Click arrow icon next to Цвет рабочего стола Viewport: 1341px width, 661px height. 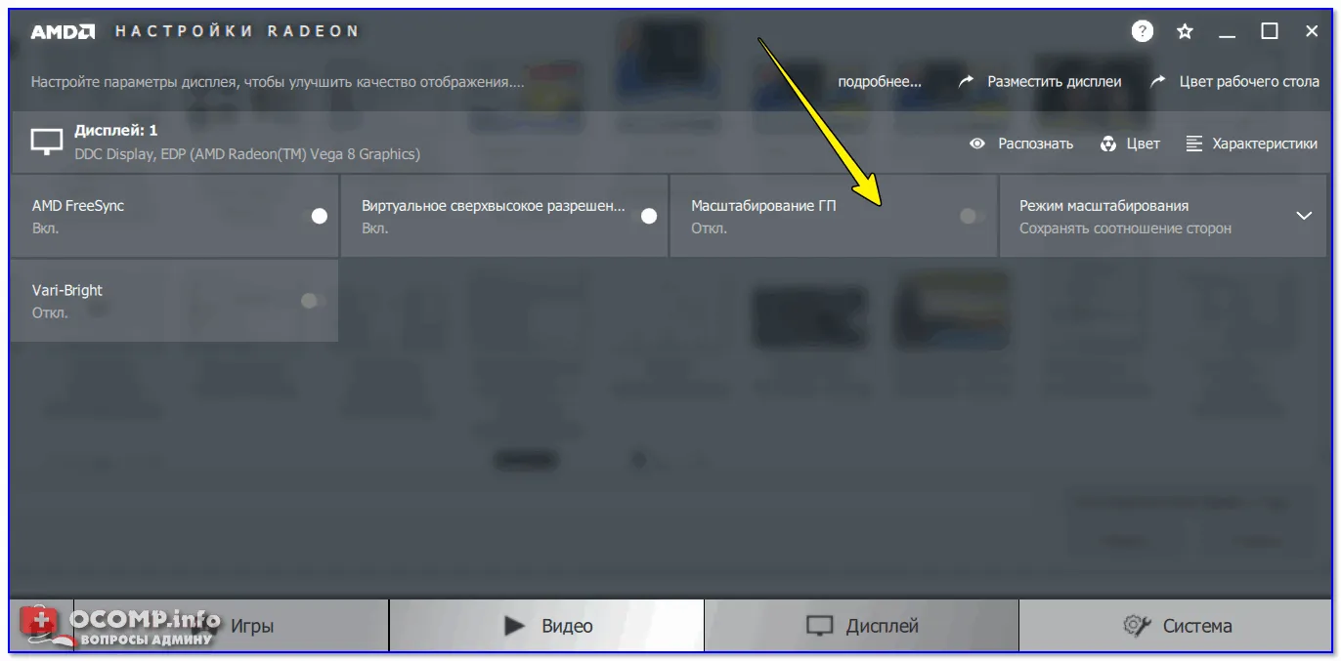[x=1158, y=82]
